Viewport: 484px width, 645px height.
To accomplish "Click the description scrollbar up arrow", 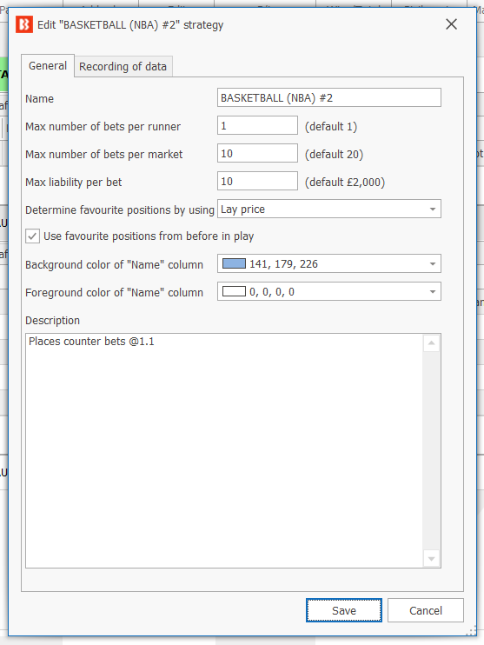I will 431,343.
